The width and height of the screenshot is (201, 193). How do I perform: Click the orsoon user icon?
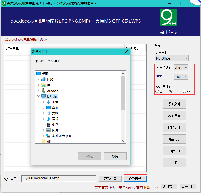44,91
